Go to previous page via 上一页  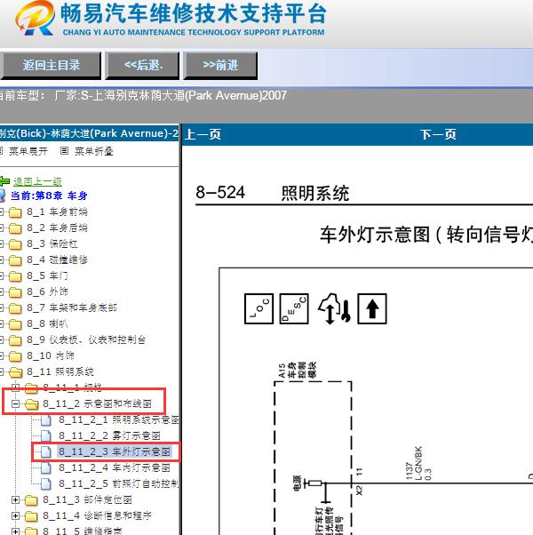point(203,134)
